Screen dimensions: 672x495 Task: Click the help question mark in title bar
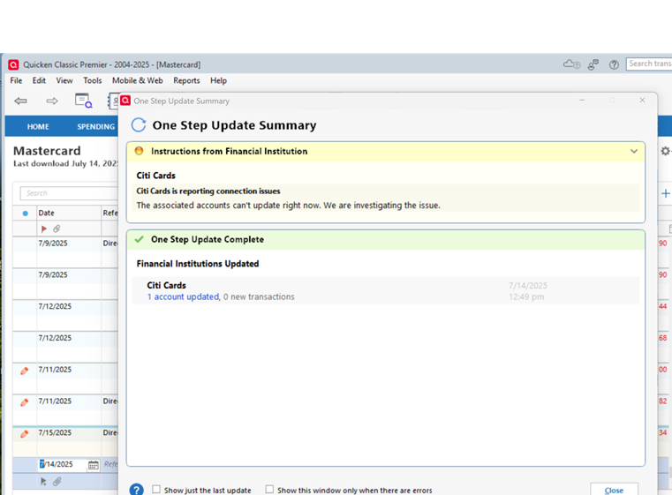[x=614, y=64]
